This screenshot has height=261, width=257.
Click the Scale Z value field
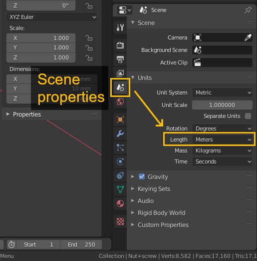[41, 57]
